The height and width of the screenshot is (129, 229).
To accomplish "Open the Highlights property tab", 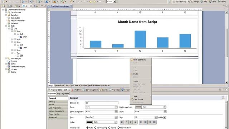I will click(x=65, y=94).
